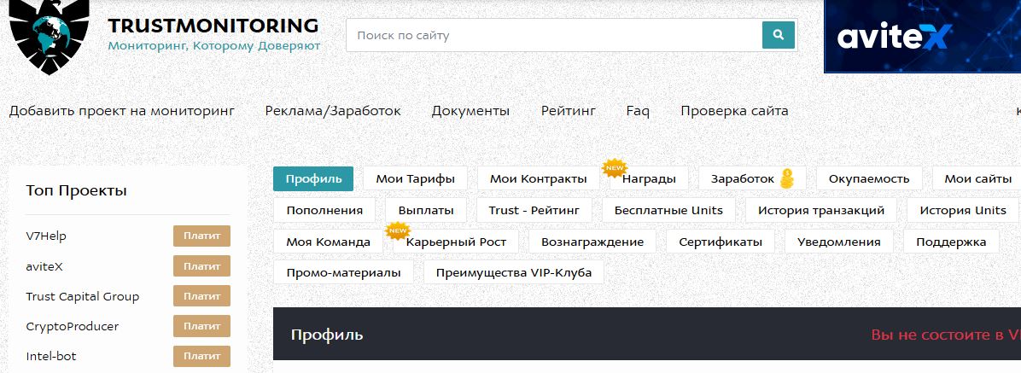Open Проверка сайта in the navigation

(734, 111)
